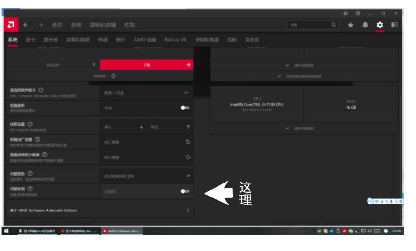Open the file explorer taskbar button

37,231
